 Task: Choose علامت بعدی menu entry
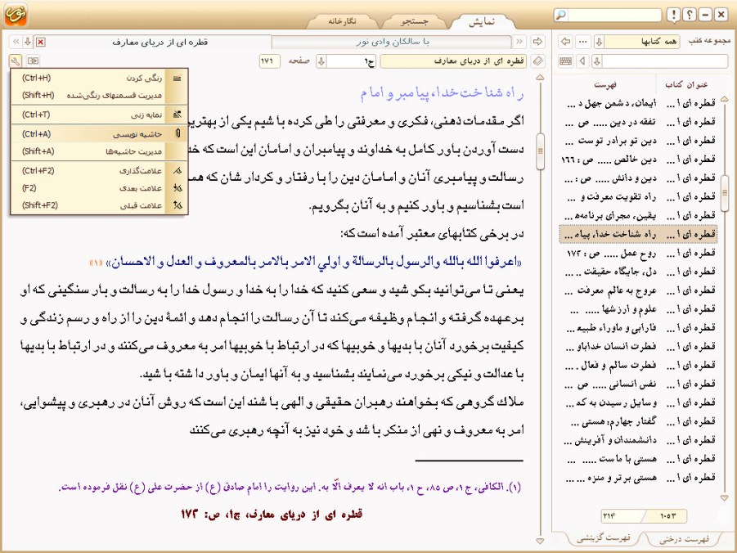point(99,188)
